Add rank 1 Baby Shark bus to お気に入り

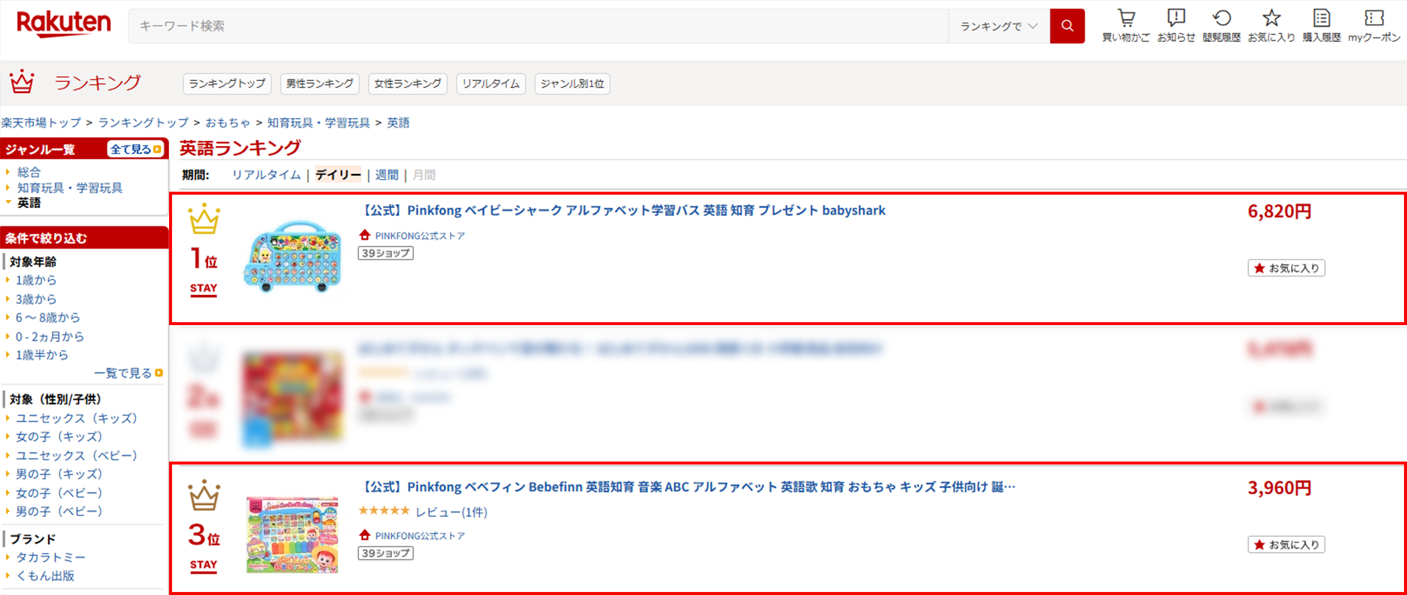click(x=1287, y=268)
